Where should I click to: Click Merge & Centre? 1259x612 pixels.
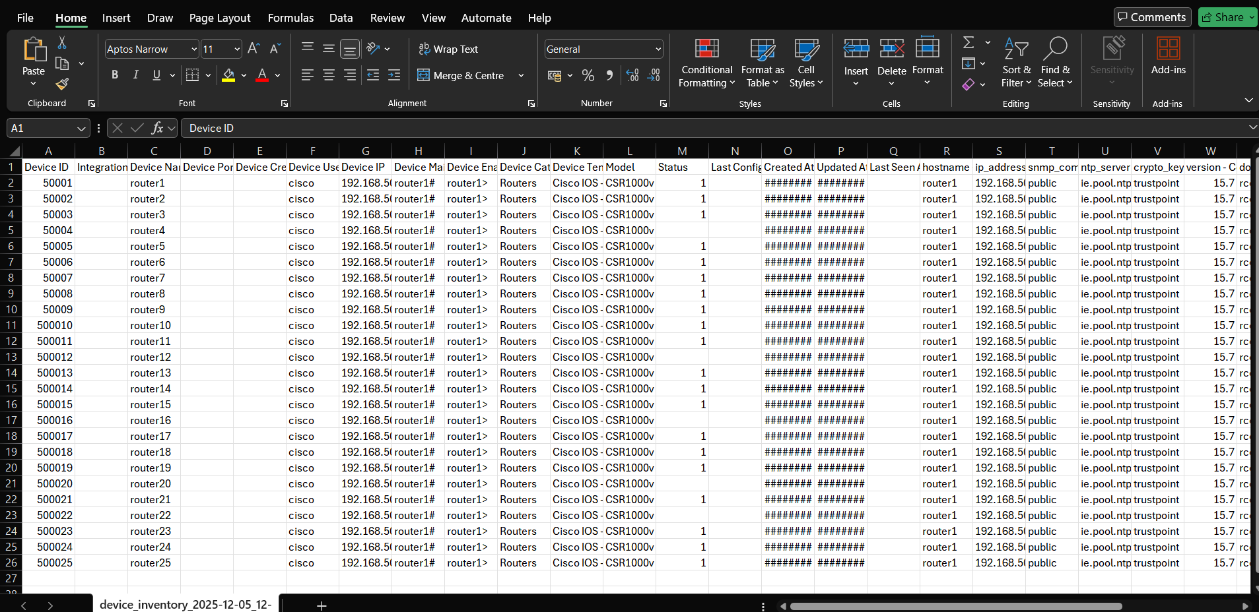pos(461,76)
